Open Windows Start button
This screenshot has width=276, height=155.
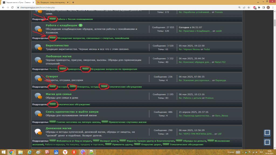(x=3, y=152)
